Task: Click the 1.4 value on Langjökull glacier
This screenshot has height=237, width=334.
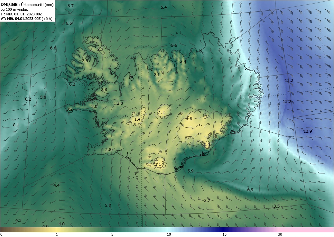Action: point(137,119)
